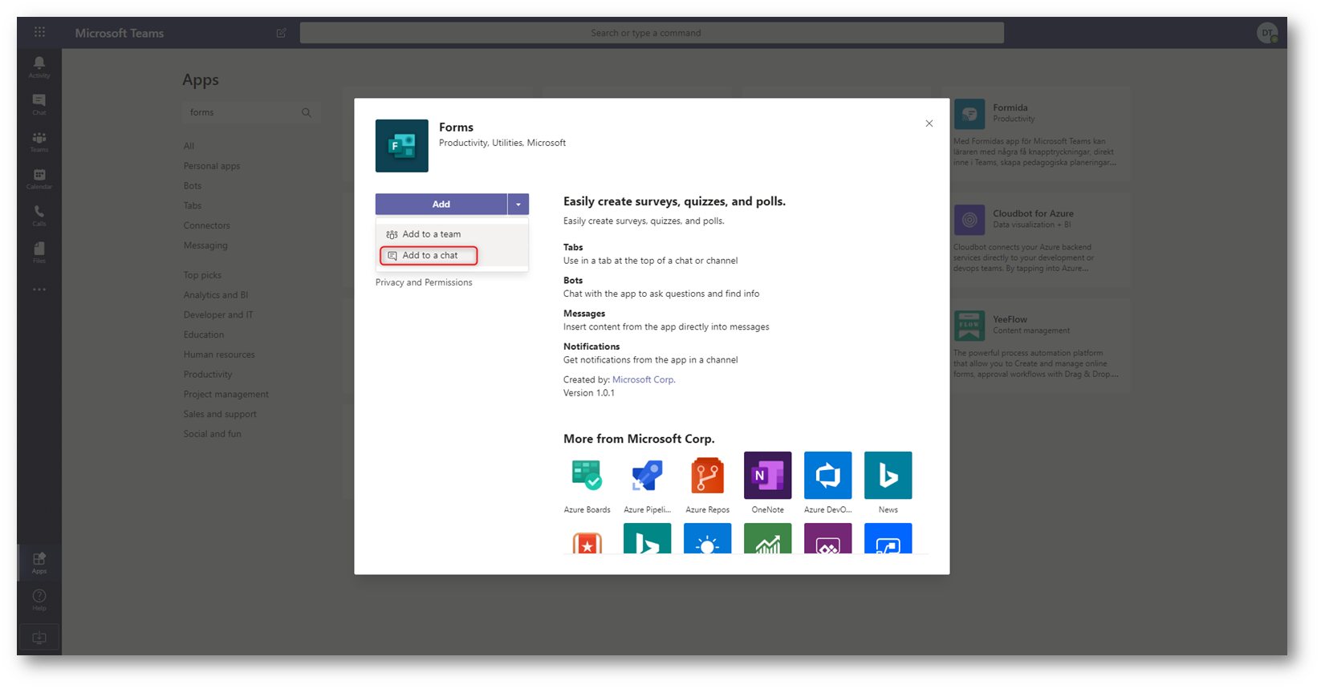Select Connectors category

[206, 226]
